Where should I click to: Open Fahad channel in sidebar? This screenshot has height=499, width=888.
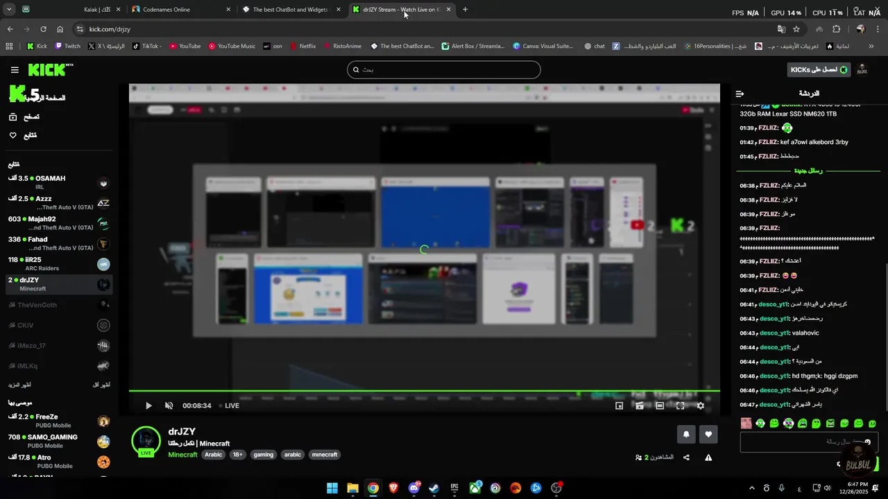[x=58, y=243]
